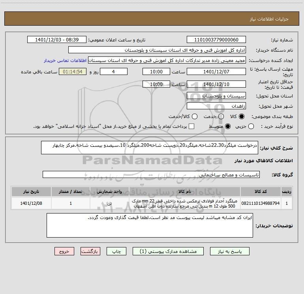Click the remaining days field showing 4

[x=114, y=71]
